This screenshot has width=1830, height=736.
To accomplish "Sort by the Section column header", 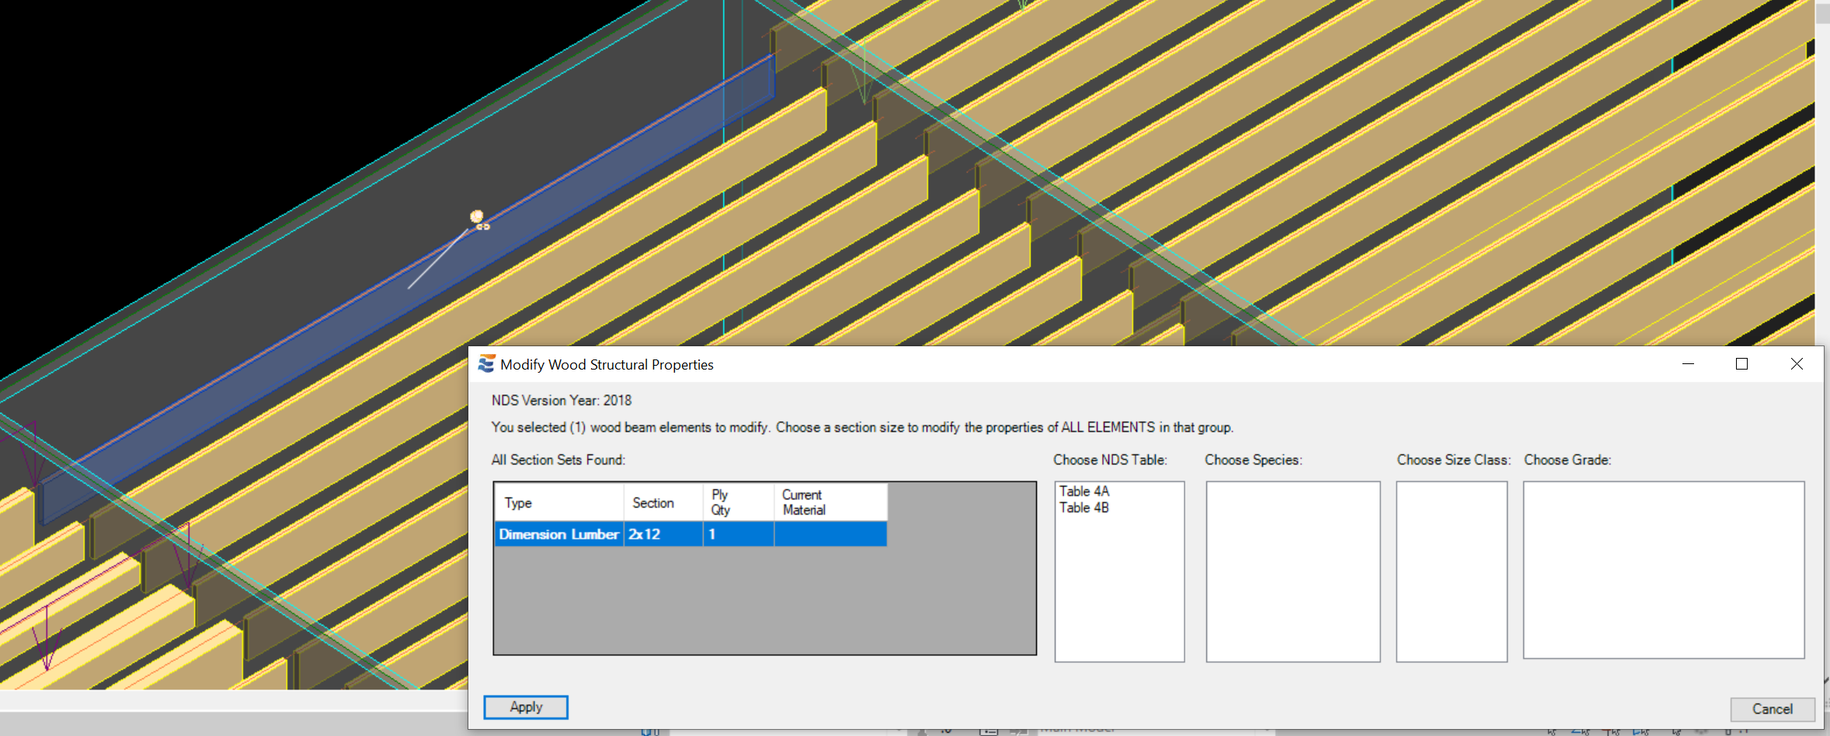I will pyautogui.click(x=663, y=502).
